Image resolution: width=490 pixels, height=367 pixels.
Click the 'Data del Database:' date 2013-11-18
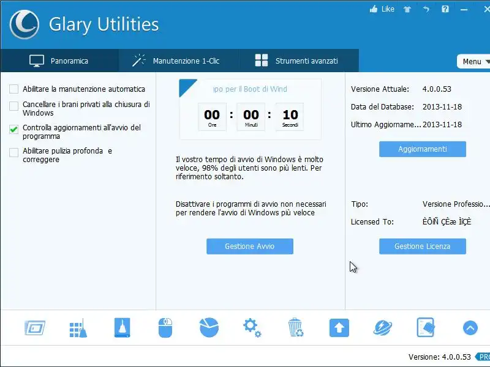(x=442, y=107)
